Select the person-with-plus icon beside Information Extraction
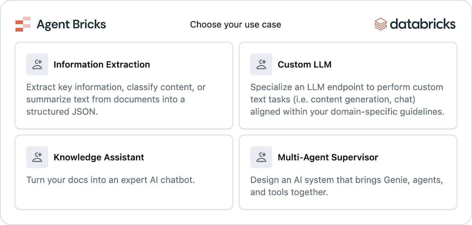472x225 pixels. pyautogui.click(x=37, y=64)
